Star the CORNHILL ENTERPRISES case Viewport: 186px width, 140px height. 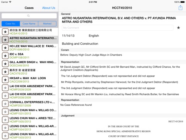point(5,104)
